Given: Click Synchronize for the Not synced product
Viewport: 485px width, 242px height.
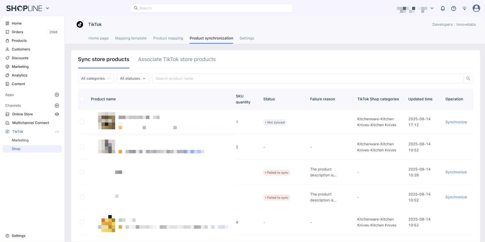Looking at the screenshot, I should 456,122.
